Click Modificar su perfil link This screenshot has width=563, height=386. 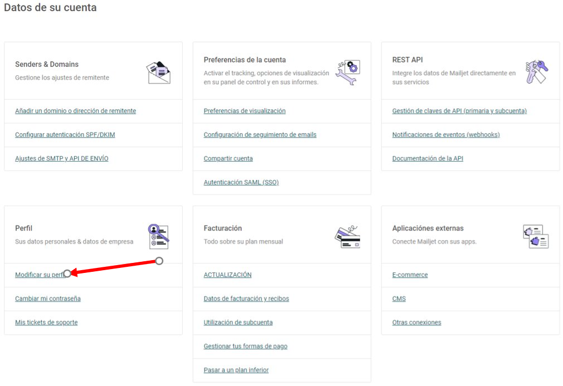[x=40, y=275]
